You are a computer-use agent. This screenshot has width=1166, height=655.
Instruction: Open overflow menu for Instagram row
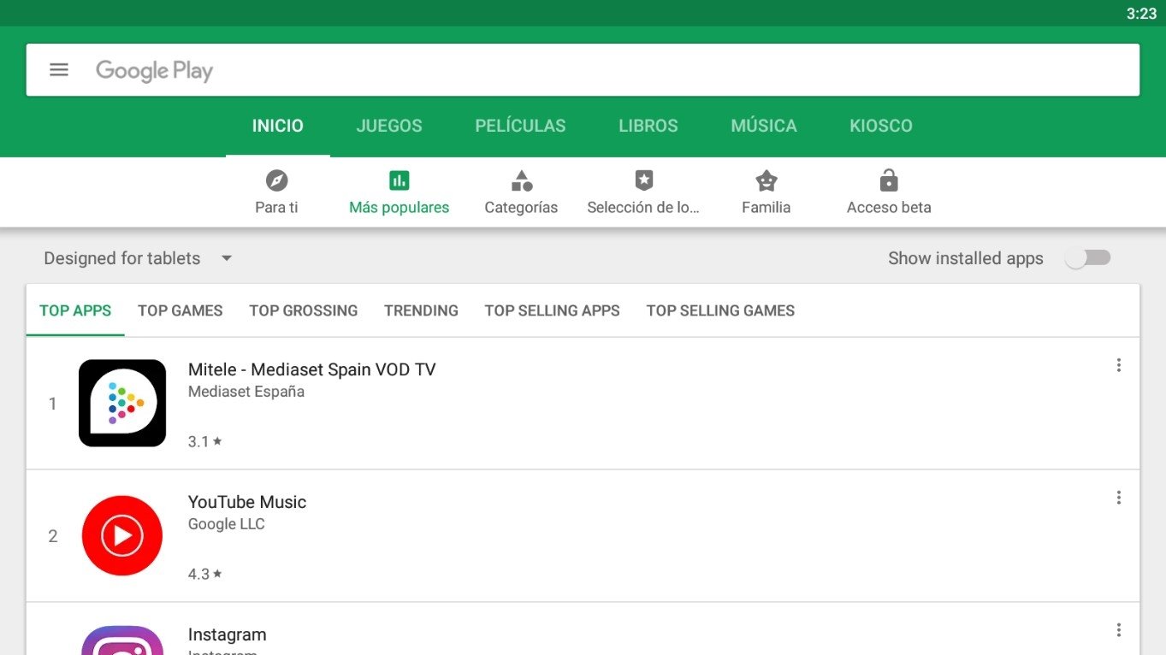click(x=1118, y=630)
